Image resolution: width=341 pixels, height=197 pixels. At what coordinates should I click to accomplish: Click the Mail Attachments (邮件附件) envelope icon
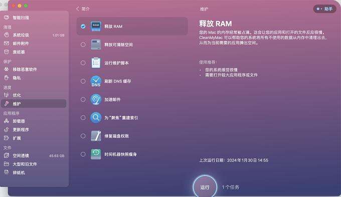coord(7,43)
